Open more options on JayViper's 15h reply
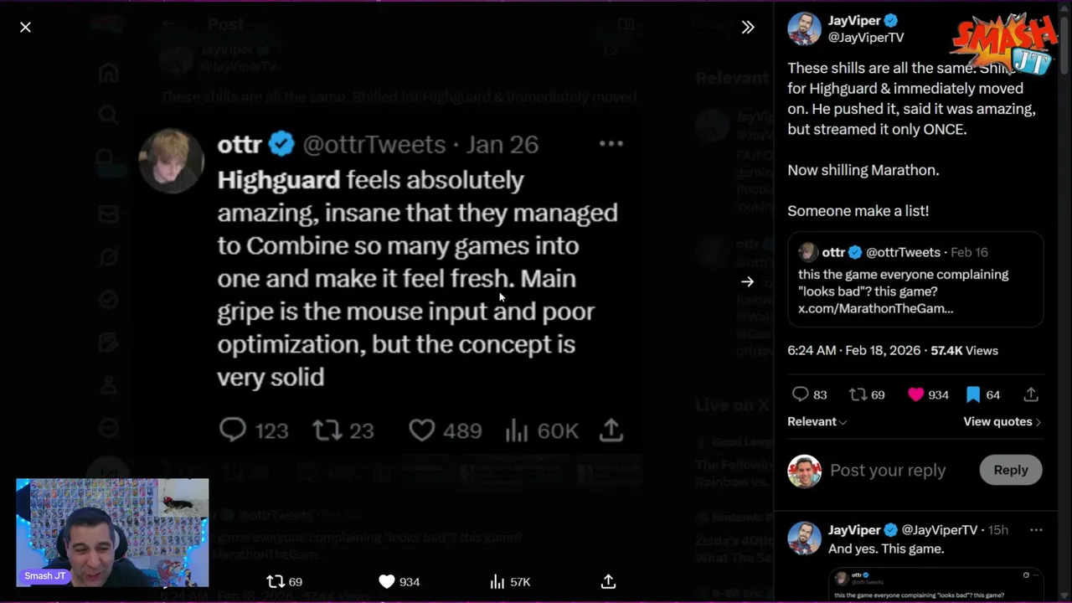This screenshot has height=603, width=1072. 1036,530
